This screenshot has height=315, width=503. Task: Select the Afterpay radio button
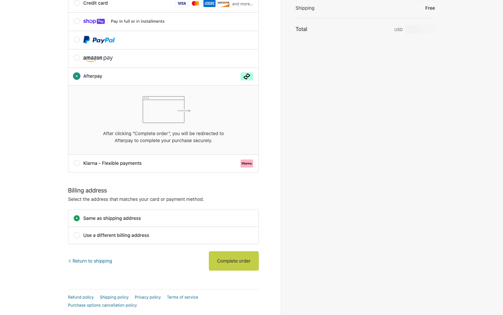click(x=77, y=76)
